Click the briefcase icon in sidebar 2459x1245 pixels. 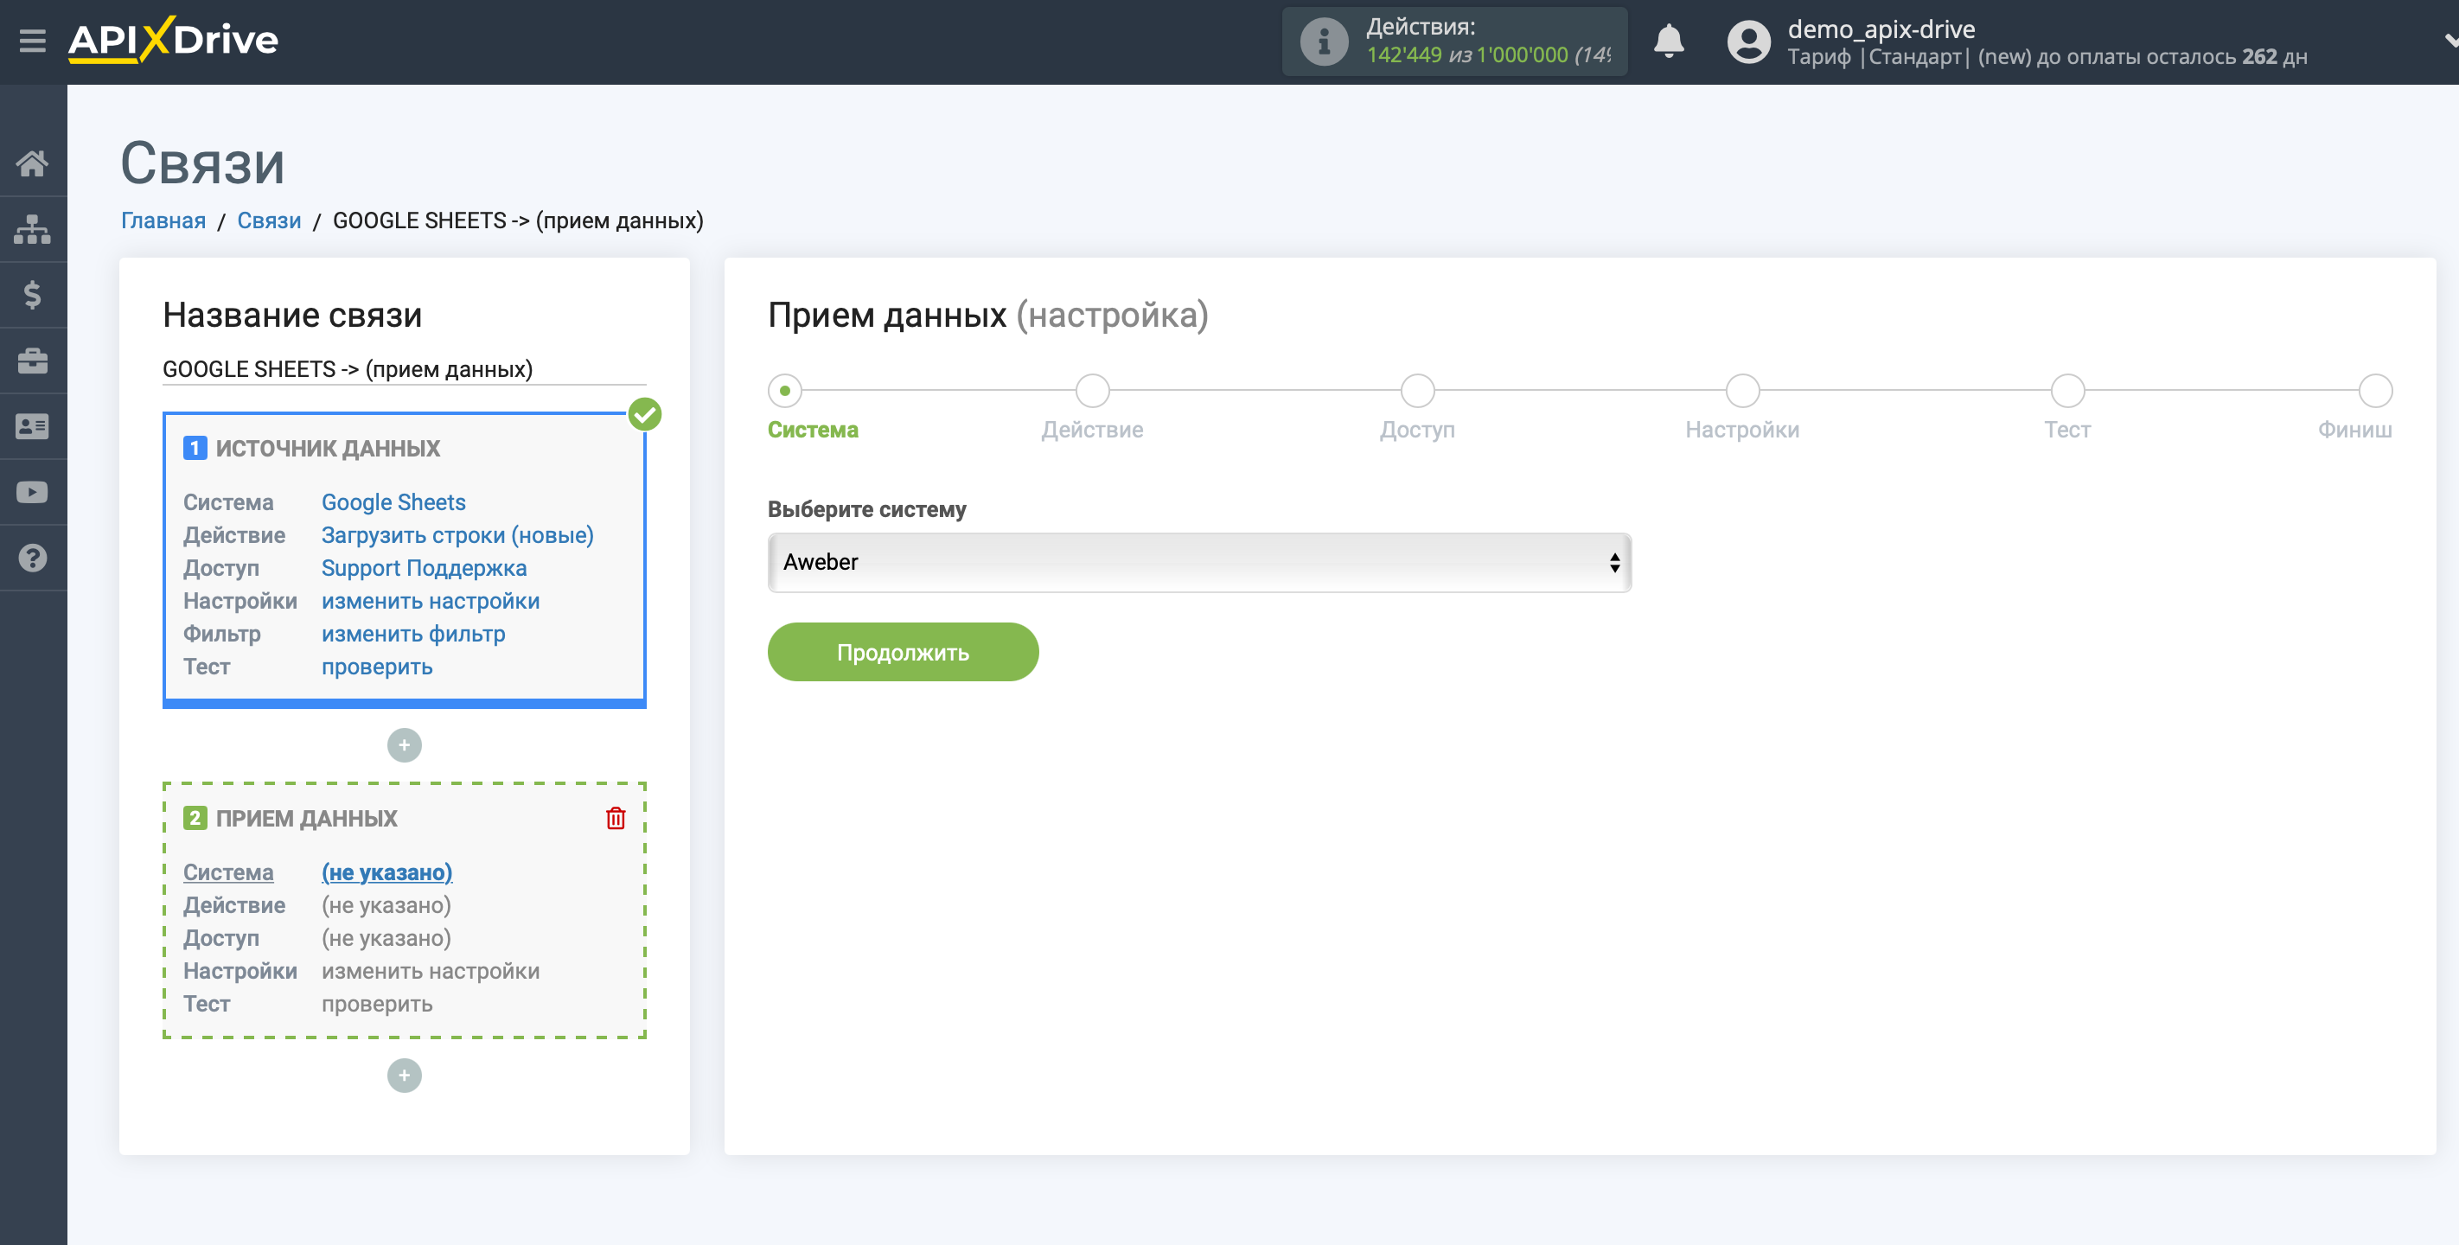pyautogui.click(x=33, y=361)
